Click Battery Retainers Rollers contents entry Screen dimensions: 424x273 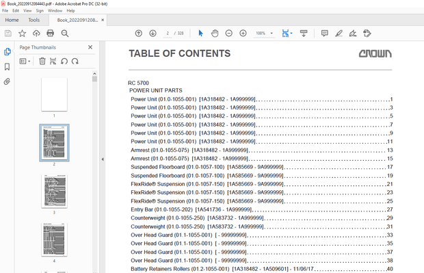pyautogui.click(x=261, y=269)
